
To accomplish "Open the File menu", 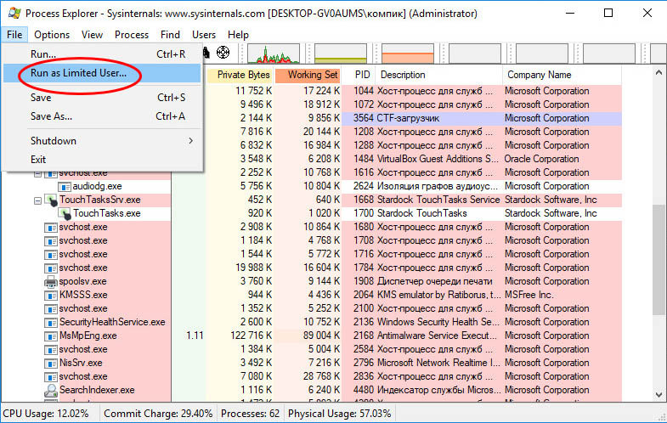I will pyautogui.click(x=14, y=35).
